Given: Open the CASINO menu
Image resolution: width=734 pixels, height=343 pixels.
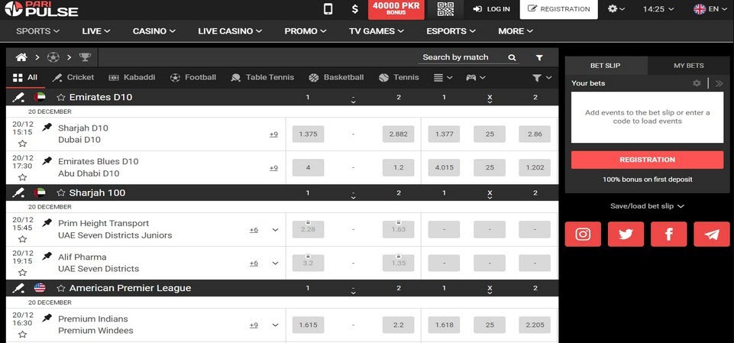Looking at the screenshot, I should click(154, 31).
